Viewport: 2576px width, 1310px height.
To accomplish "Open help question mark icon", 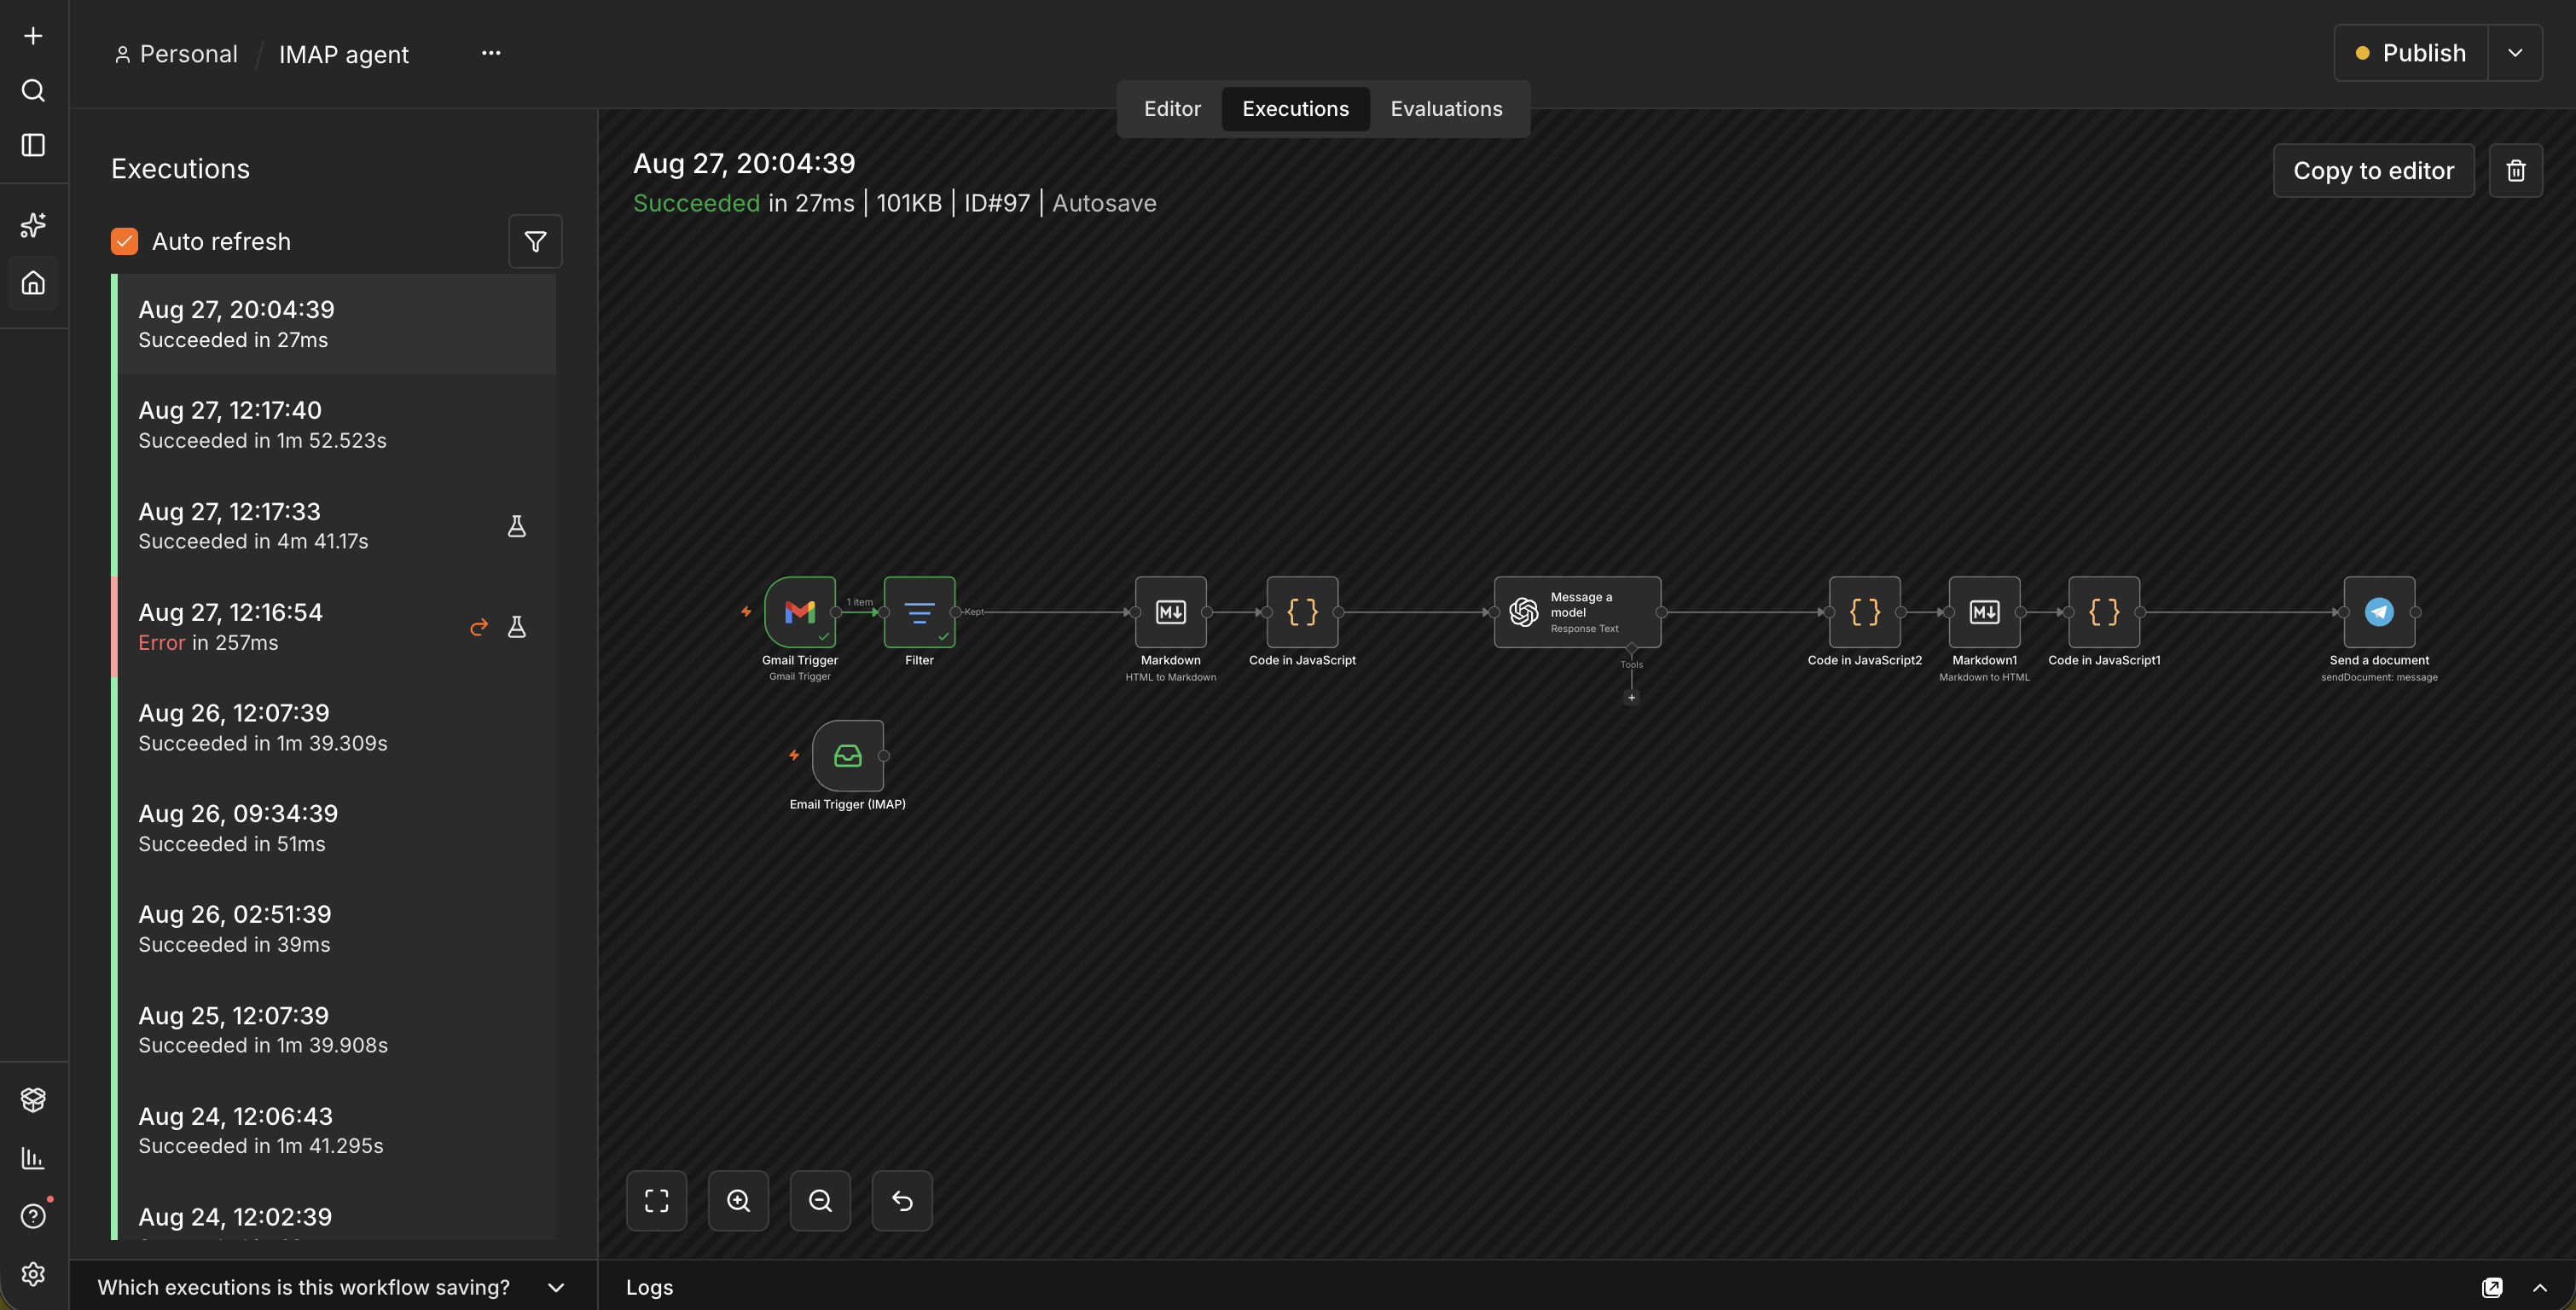I will [x=33, y=1216].
